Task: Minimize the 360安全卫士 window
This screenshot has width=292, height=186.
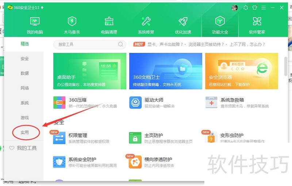Action: (x=272, y=8)
